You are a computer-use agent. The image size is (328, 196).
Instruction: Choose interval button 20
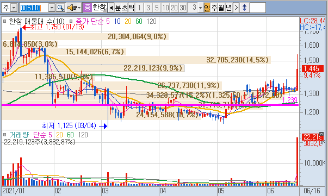174,8
